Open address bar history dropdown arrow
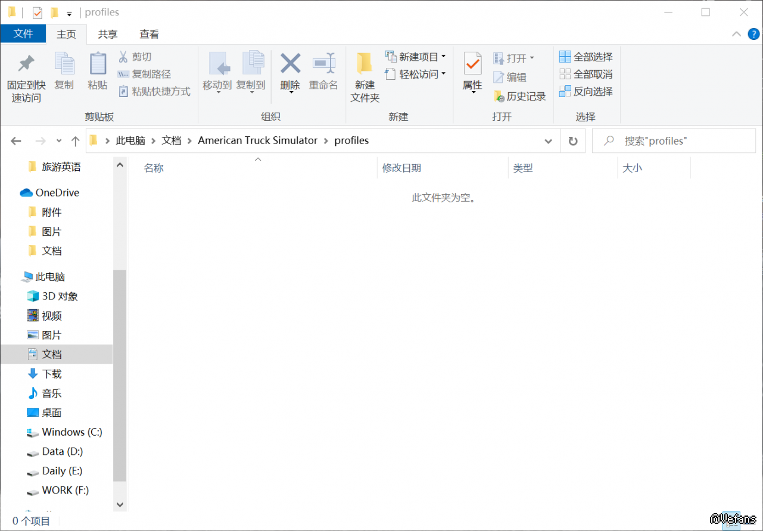This screenshot has height=531, width=763. click(x=549, y=141)
